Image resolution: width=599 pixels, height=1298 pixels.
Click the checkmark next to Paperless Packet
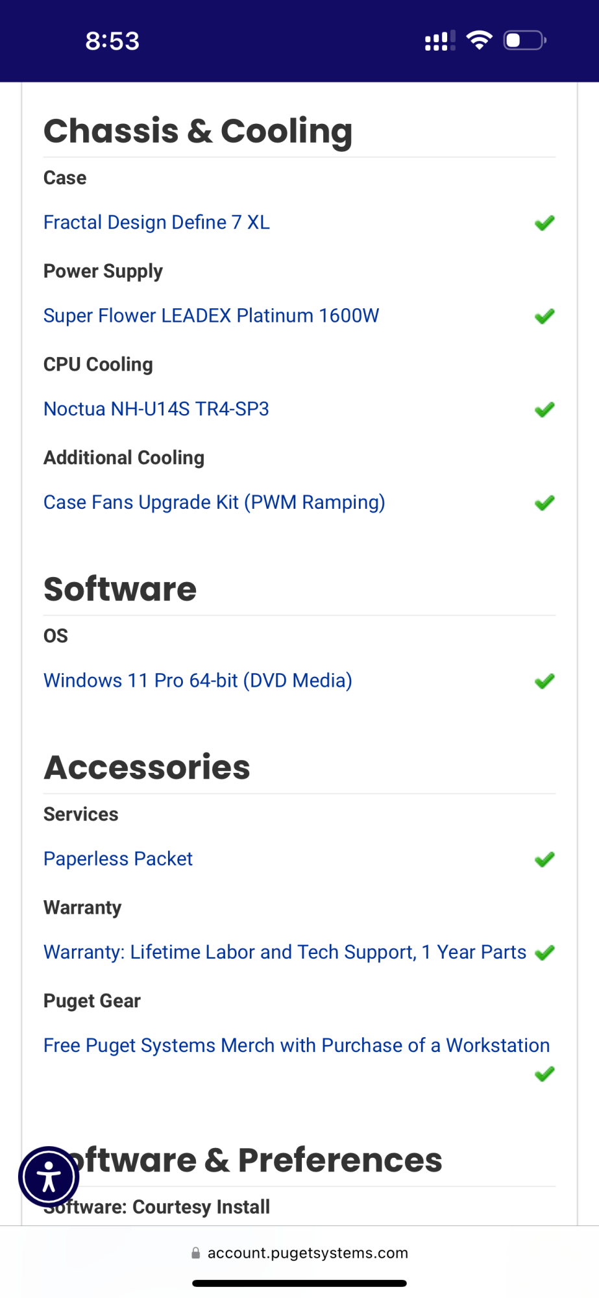tap(544, 860)
